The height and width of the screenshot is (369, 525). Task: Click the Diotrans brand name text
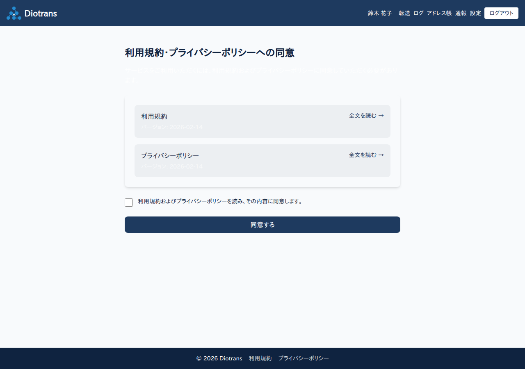41,13
